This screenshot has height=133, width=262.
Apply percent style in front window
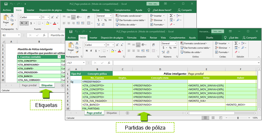point(170,48)
